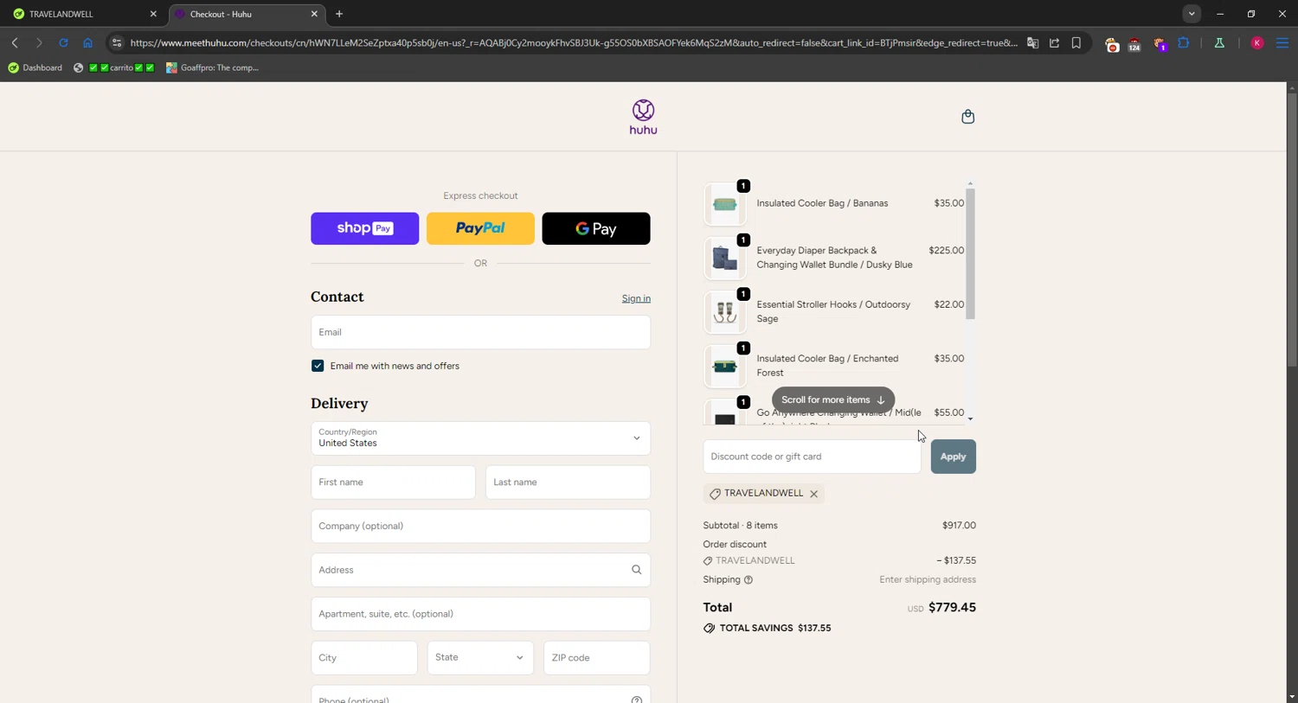Focus the Email input field
Screen dimensions: 1298x703
point(480,332)
